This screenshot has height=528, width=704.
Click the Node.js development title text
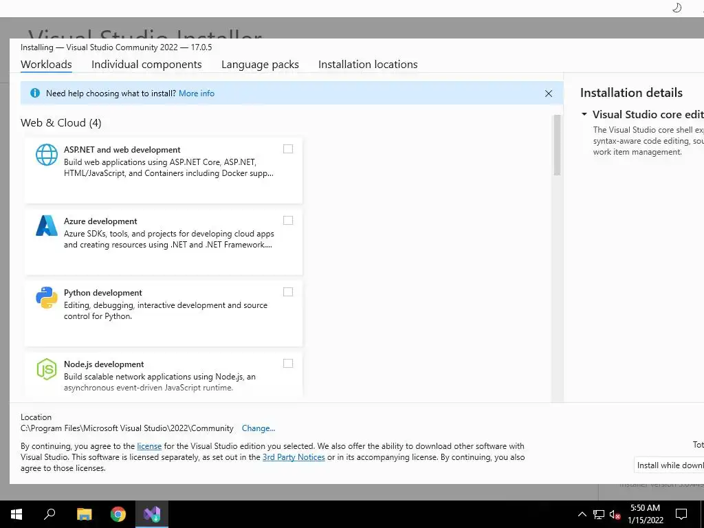tap(104, 364)
